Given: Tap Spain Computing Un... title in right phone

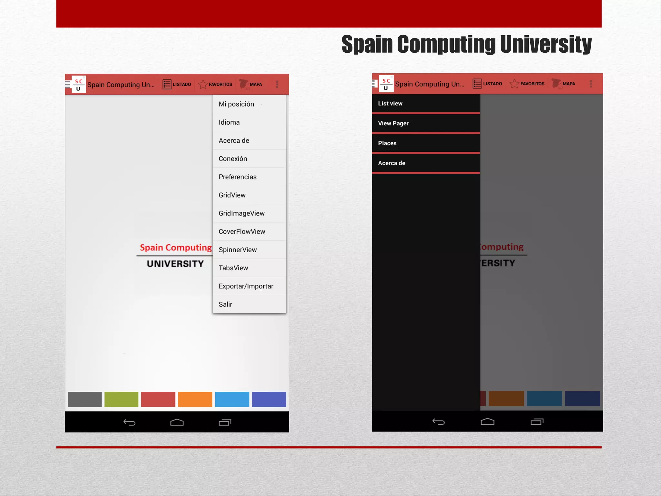Looking at the screenshot, I should pos(430,84).
